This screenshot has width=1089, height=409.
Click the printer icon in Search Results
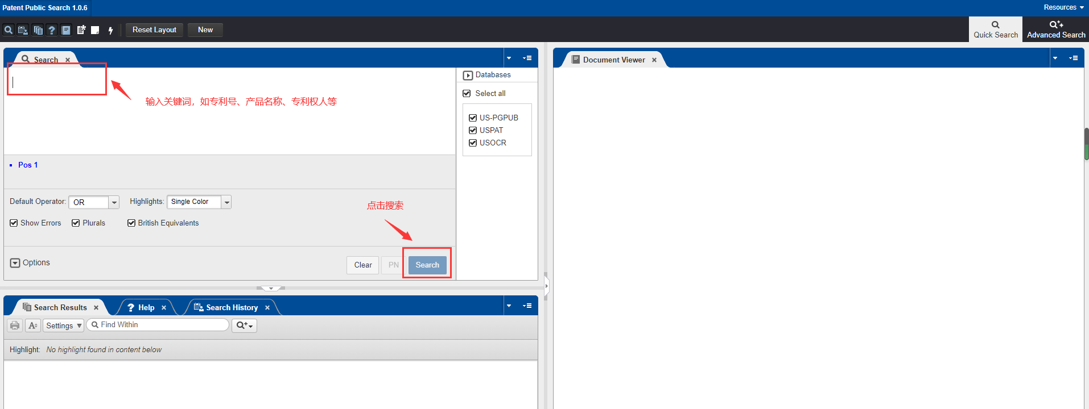(x=15, y=325)
